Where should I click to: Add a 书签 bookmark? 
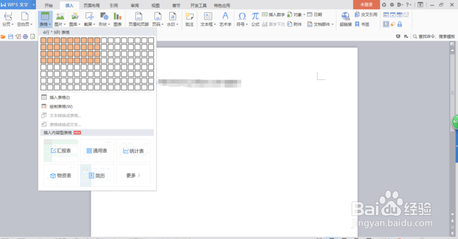pos(362,25)
